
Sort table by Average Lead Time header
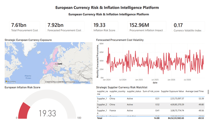pos(195,91)
